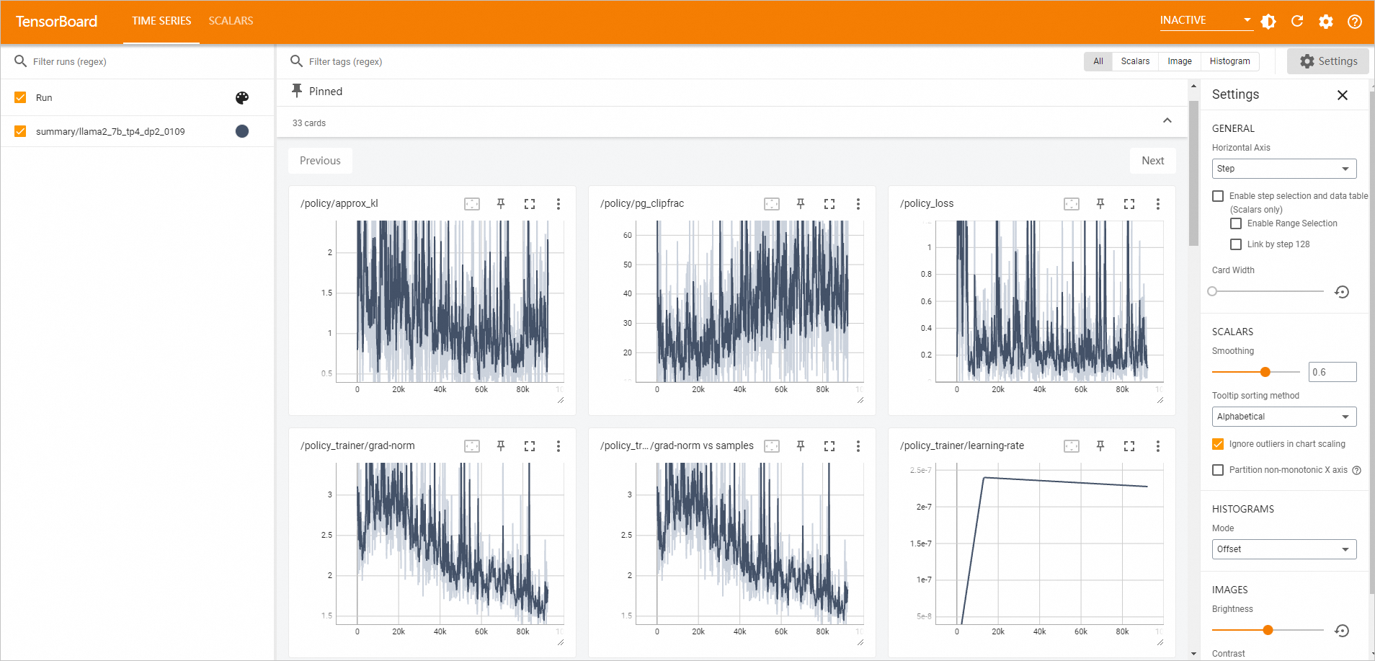The width and height of the screenshot is (1375, 661).
Task: Pin the /policy/approx_kl card
Action: coord(501,204)
